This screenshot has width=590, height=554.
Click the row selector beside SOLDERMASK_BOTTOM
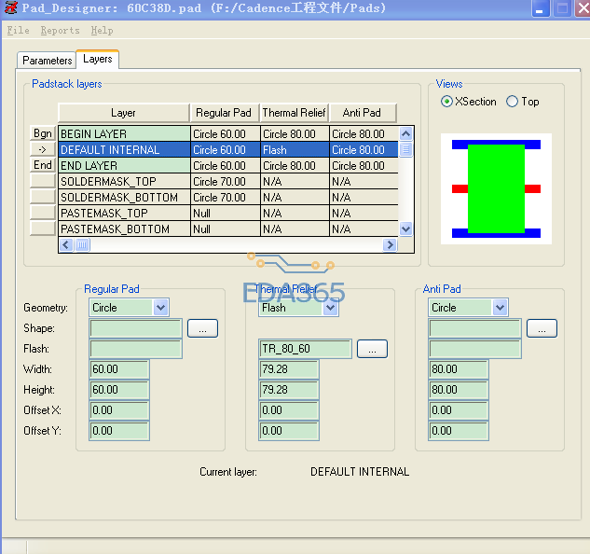pos(43,197)
